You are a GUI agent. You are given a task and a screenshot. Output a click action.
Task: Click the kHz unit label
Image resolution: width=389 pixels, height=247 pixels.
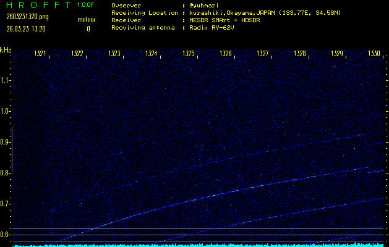6,50
